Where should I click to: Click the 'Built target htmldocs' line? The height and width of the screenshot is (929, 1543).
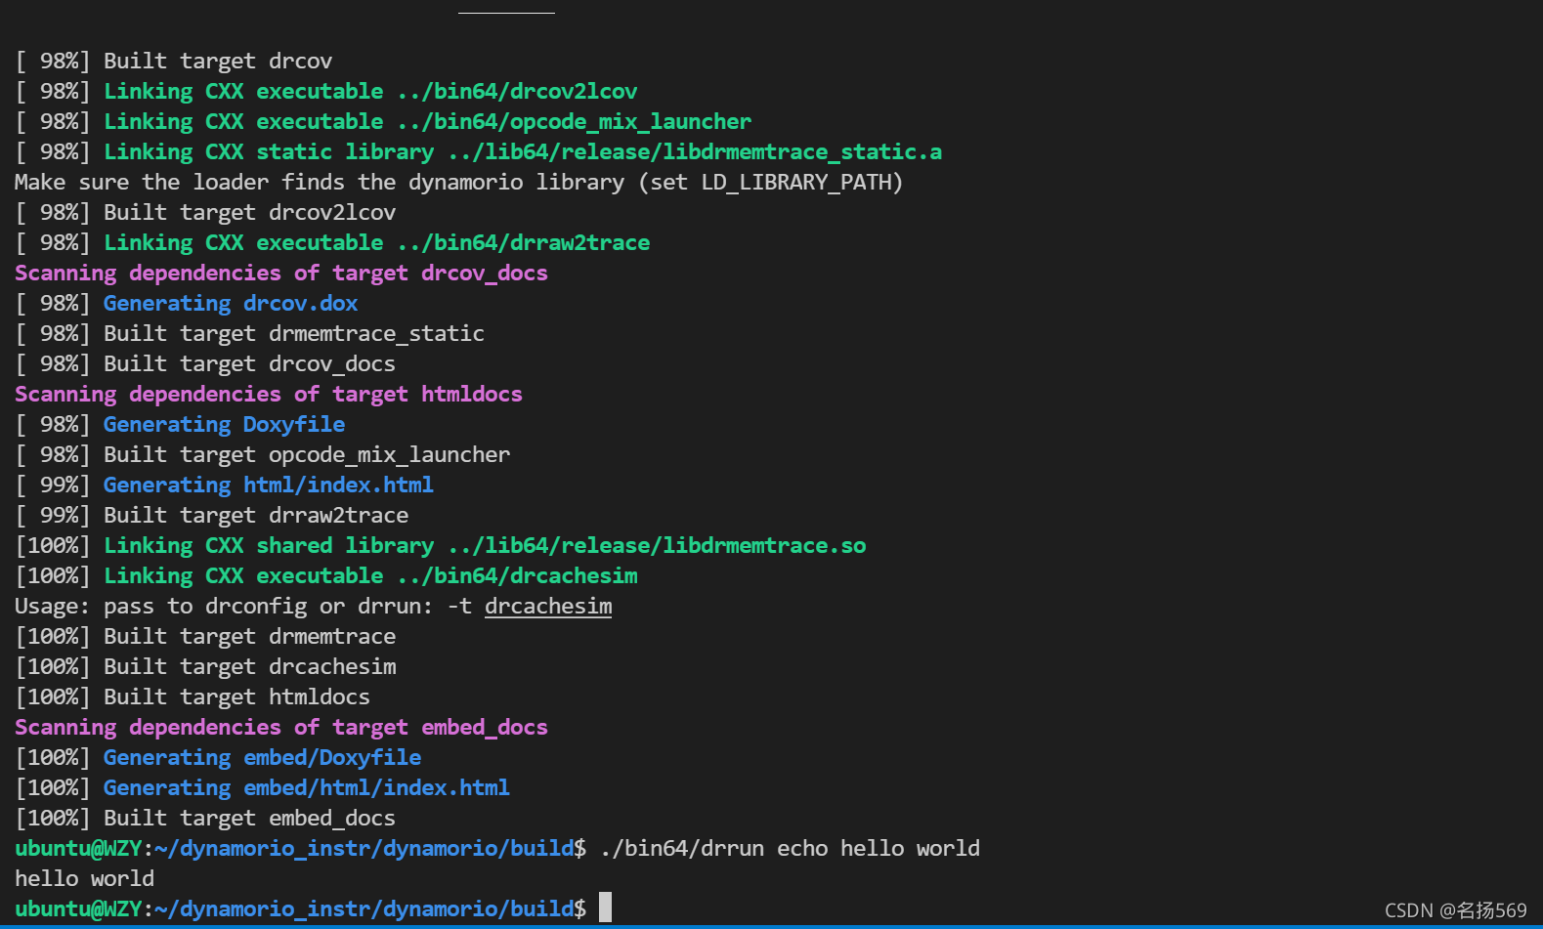click(193, 697)
